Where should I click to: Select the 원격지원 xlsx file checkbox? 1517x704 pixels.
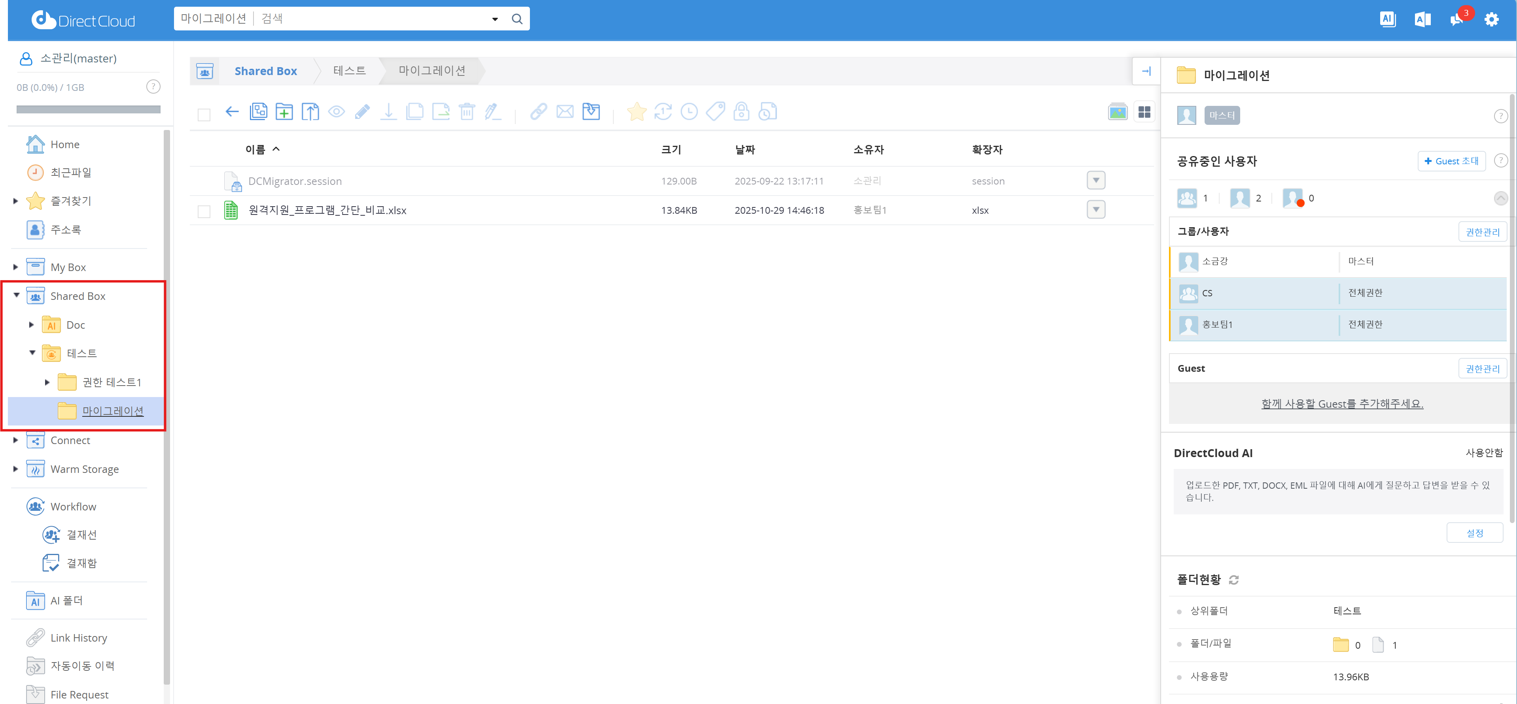point(204,211)
